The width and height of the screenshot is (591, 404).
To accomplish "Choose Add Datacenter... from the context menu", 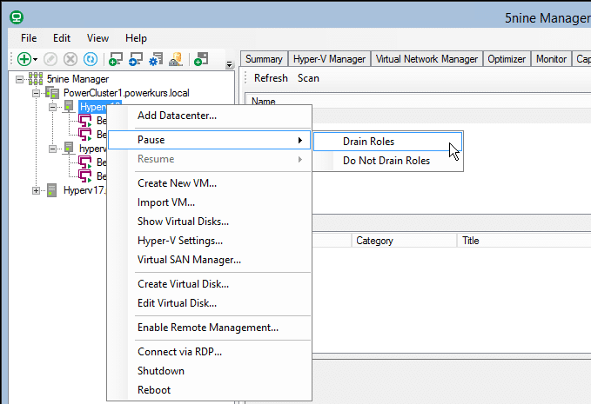I will click(x=209, y=116).
